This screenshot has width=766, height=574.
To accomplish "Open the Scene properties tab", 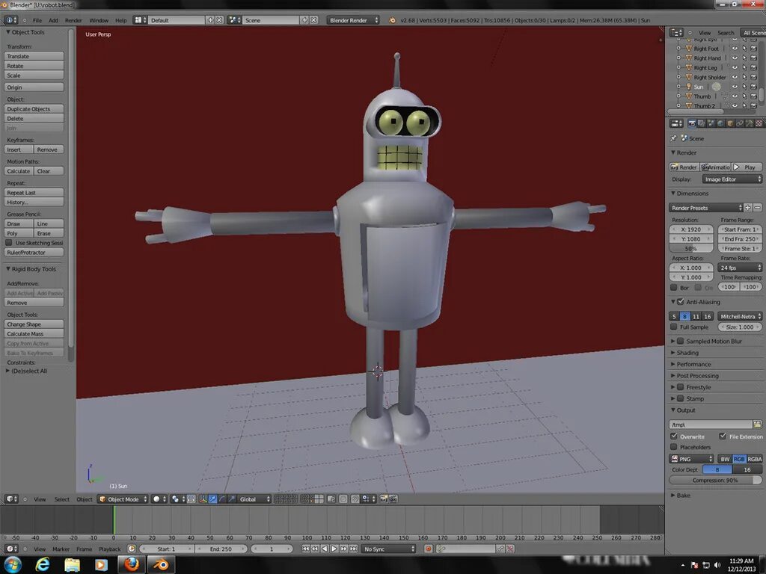I will (x=711, y=123).
